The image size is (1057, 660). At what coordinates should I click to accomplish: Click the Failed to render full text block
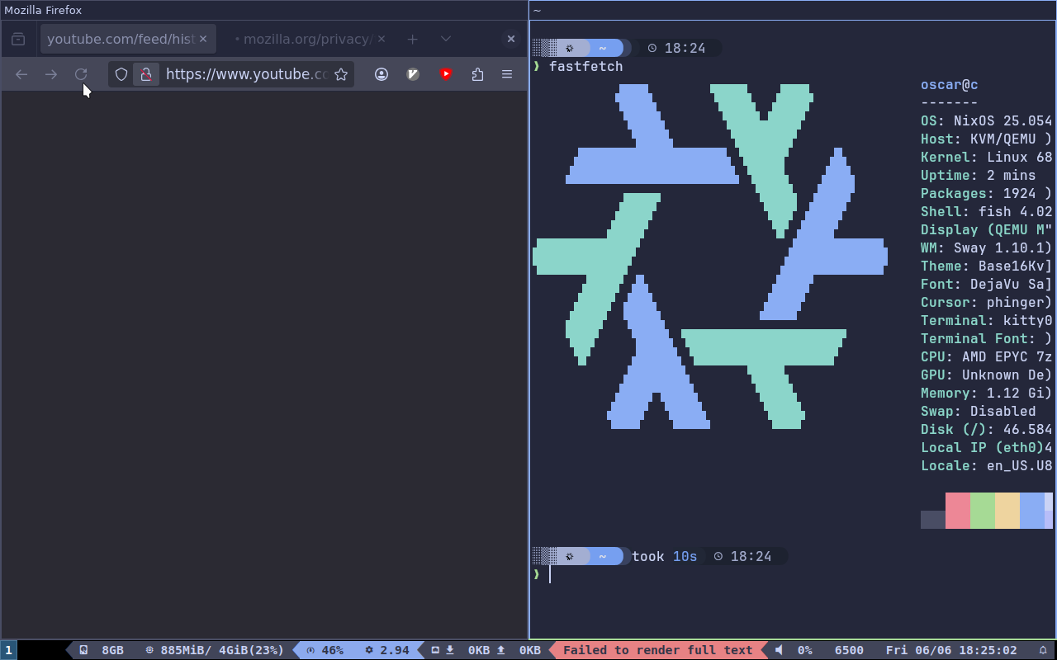[x=657, y=650]
